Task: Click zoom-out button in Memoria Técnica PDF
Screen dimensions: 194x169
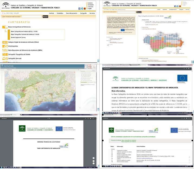Action: 93,163
